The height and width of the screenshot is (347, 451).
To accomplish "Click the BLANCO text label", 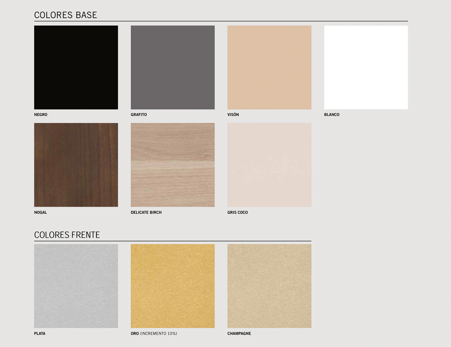I will tap(332, 115).
